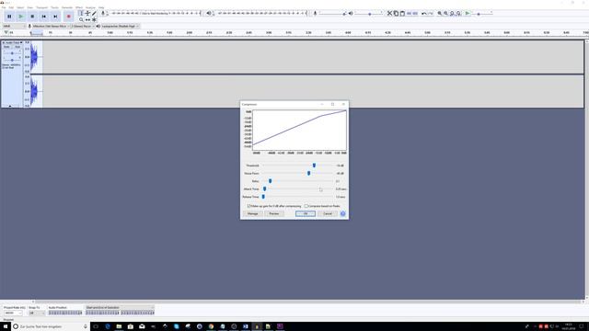Viewport: 589px width, 331px height.
Task: Select the Time Shift tool
Action: (87, 19)
